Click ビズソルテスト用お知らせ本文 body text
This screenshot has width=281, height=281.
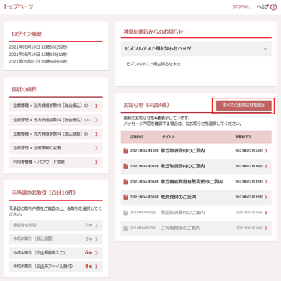[x=153, y=64]
